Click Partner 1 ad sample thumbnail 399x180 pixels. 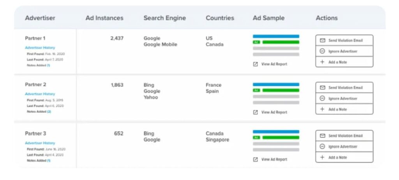pos(276,45)
